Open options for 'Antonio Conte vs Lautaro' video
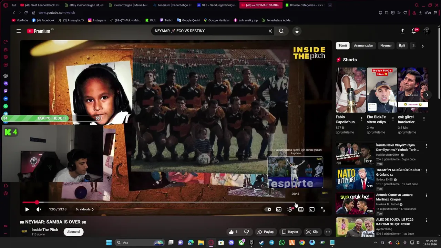The height and width of the screenshot is (248, 441). tap(426, 195)
